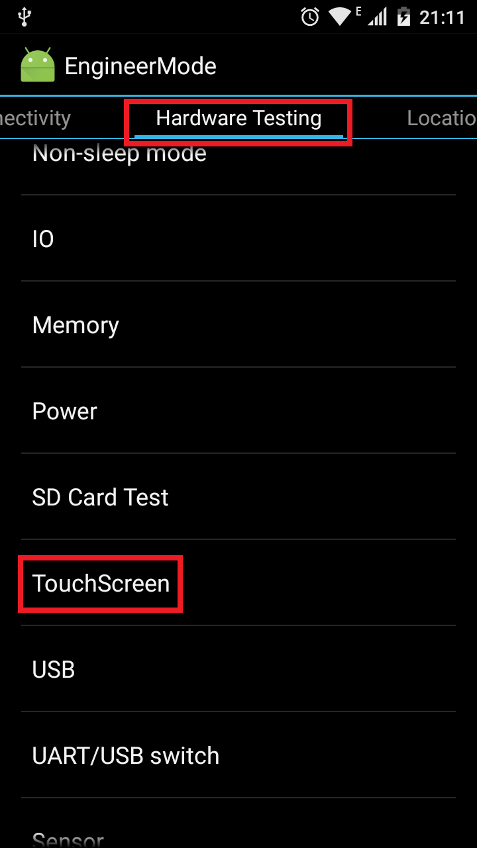Tap the USB connection icon in status bar
Screen dimensions: 477x848
tap(25, 17)
